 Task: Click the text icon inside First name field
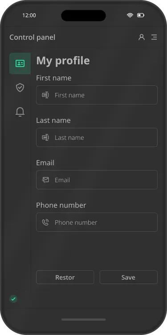pyautogui.click(x=45, y=95)
